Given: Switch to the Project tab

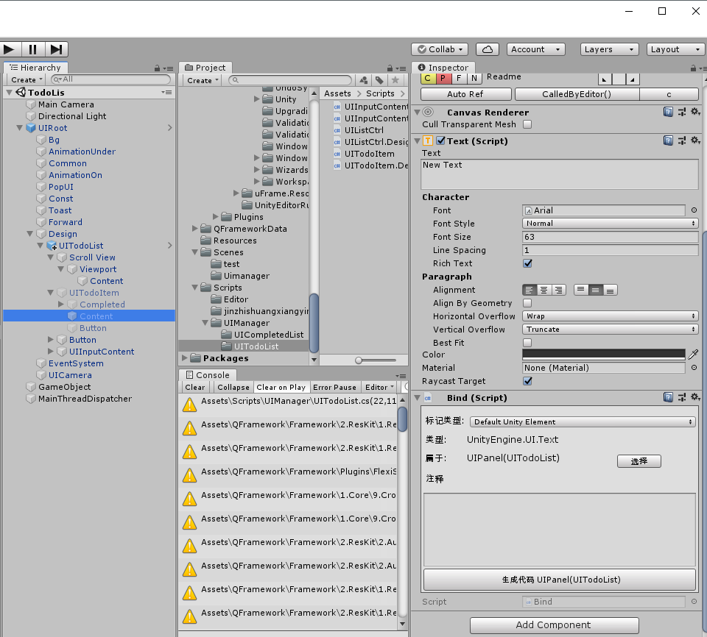Looking at the screenshot, I should click(205, 67).
